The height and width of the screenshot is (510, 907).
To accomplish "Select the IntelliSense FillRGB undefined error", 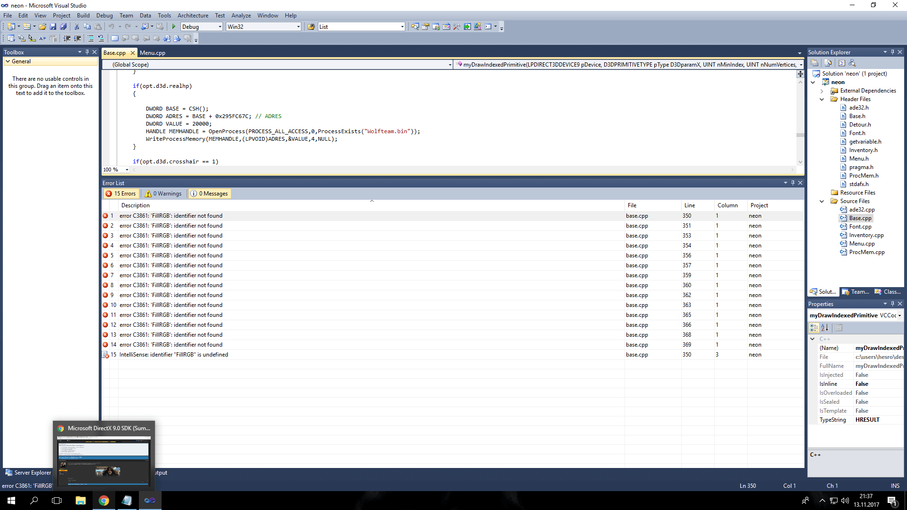I will tap(453, 355).
